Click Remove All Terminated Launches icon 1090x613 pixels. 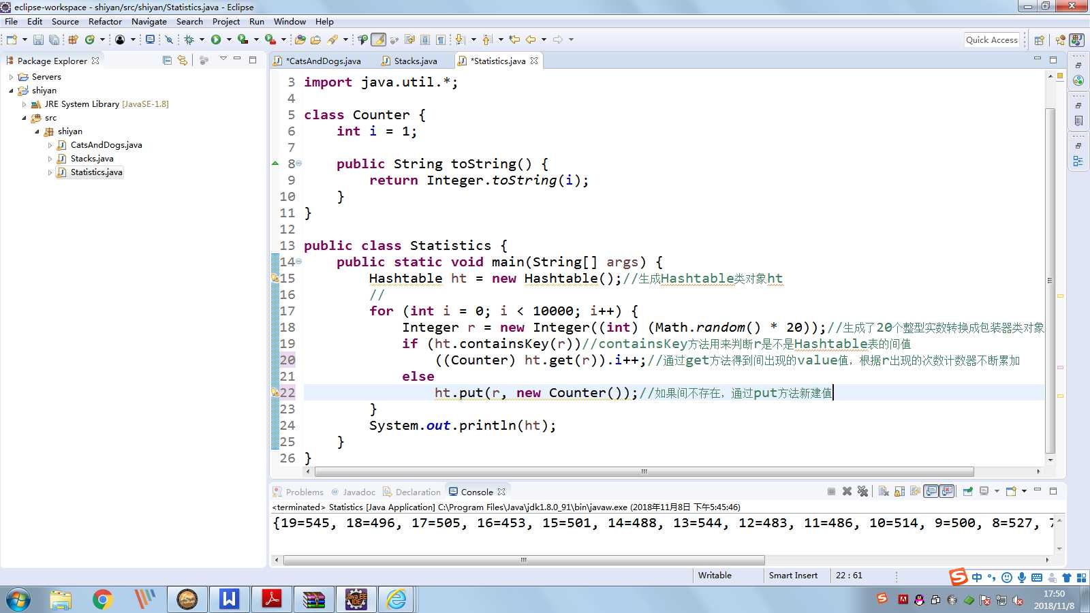click(x=862, y=491)
